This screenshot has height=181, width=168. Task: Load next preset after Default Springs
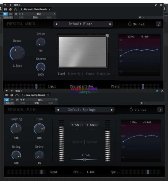pos(112,110)
